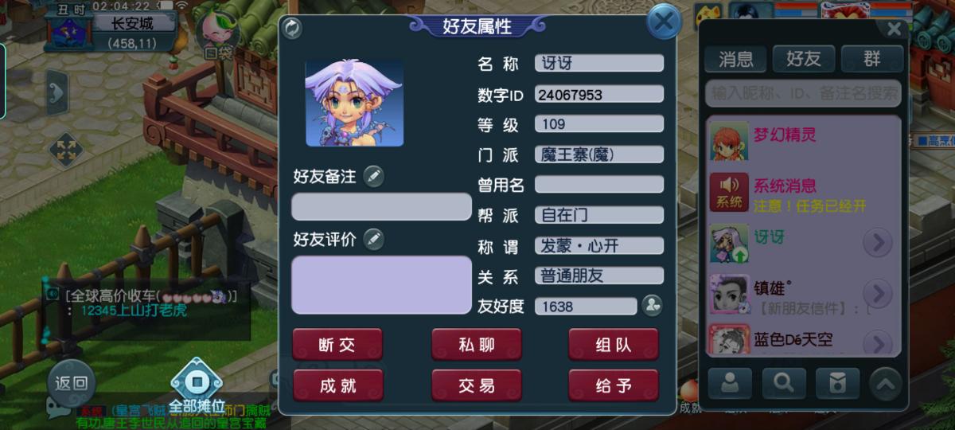
Task: Click the friend search input field
Action: [x=804, y=93]
